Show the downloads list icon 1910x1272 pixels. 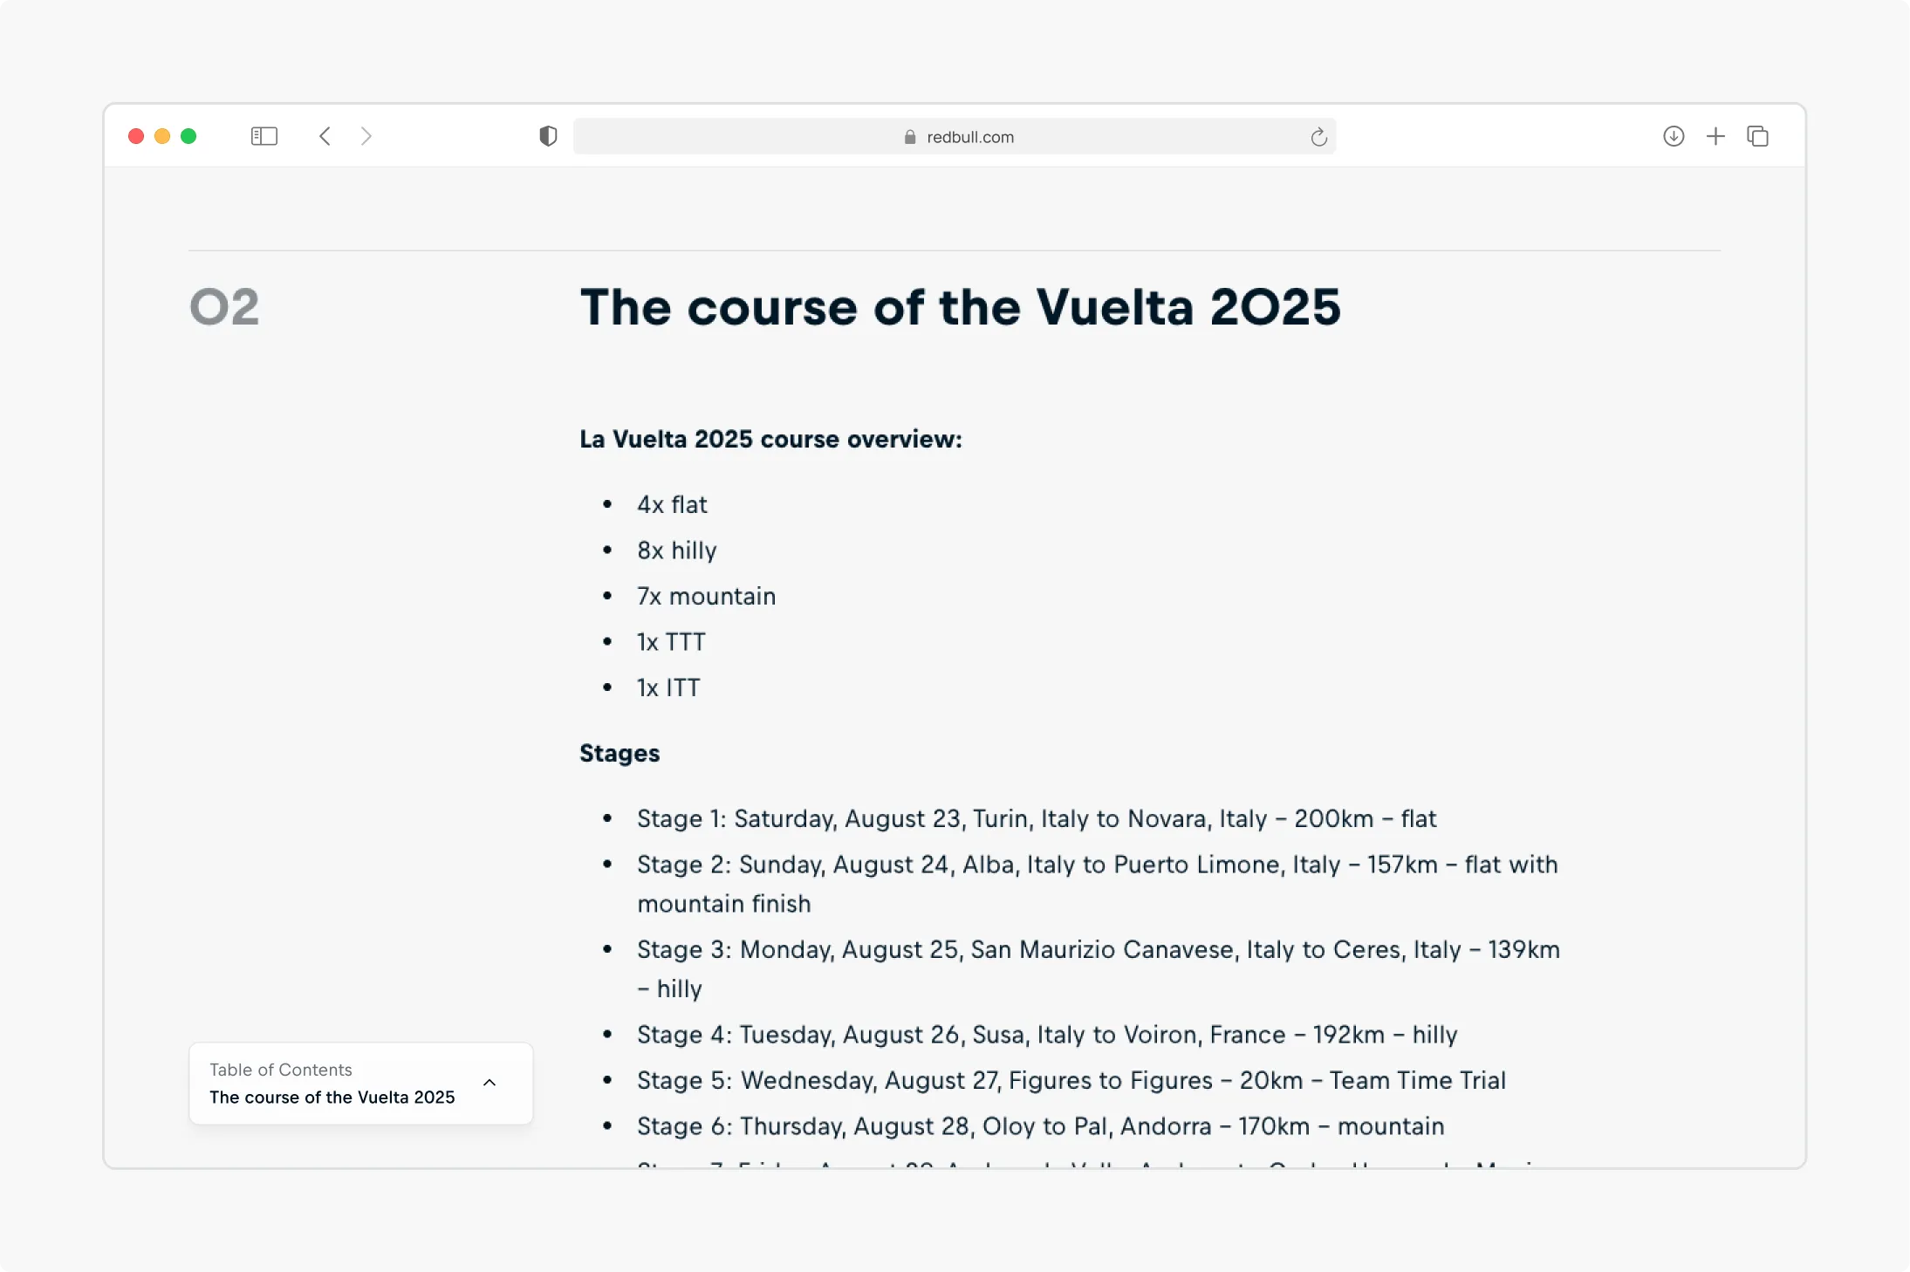tap(1673, 136)
